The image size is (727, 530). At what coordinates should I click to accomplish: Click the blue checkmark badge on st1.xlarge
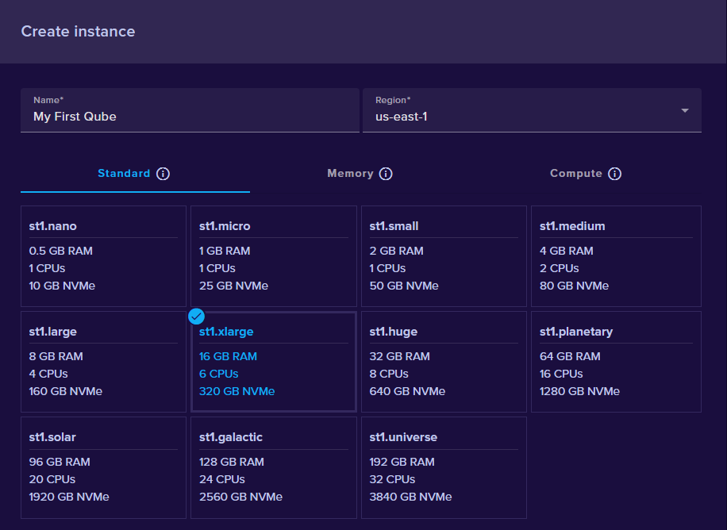pos(197,317)
